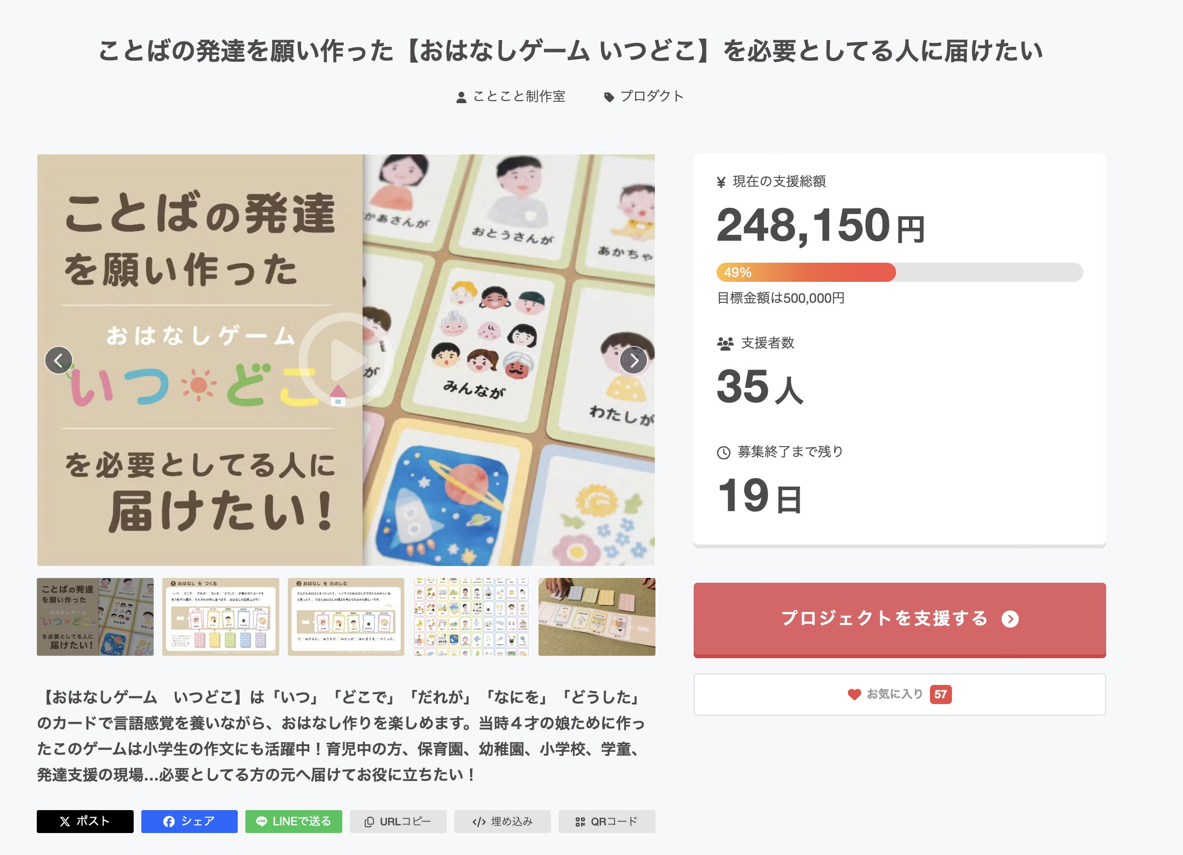Select the photo thumbnail of cards on table
The width and height of the screenshot is (1183, 855).
point(596,617)
